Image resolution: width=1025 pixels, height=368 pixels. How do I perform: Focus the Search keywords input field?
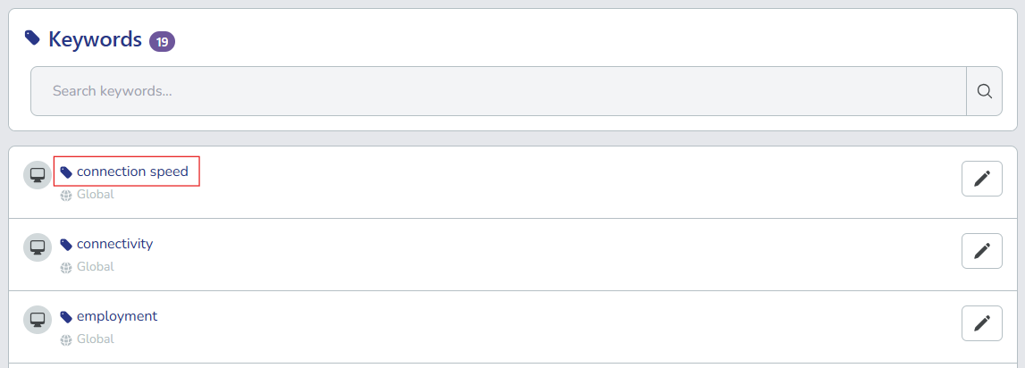(499, 91)
